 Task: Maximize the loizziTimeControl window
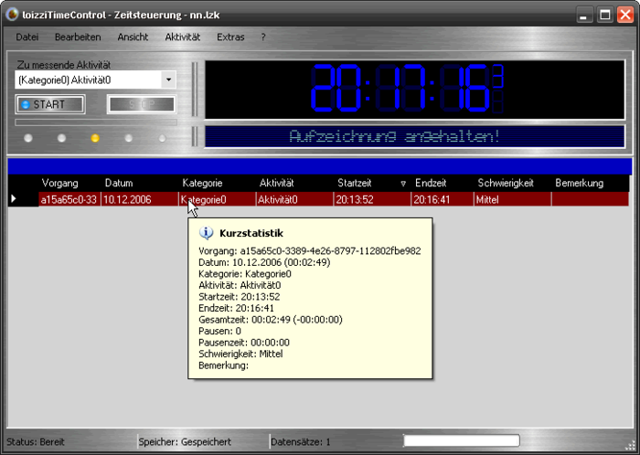[x=605, y=16]
